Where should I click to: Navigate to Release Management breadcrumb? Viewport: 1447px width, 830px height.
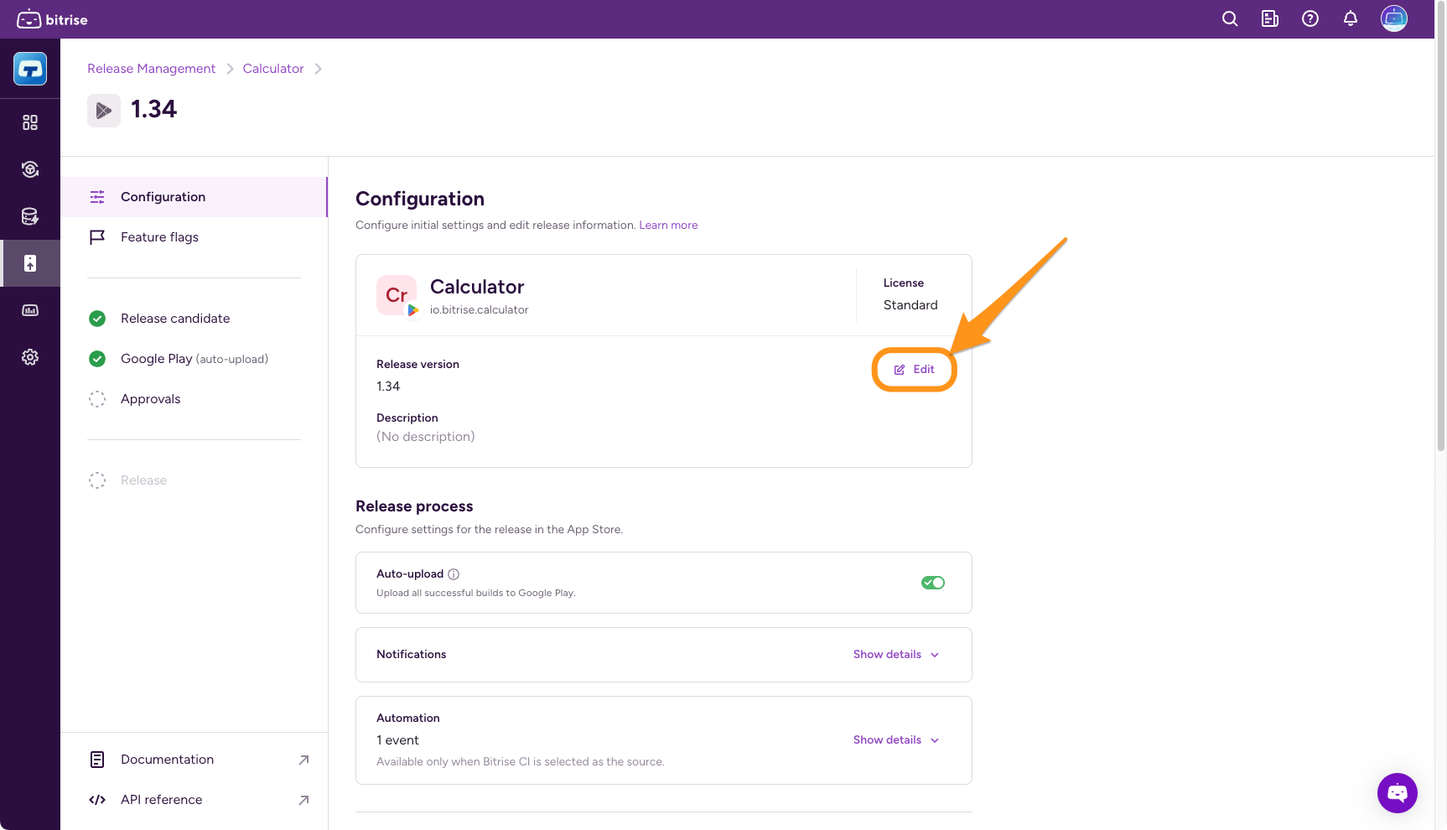(x=151, y=69)
